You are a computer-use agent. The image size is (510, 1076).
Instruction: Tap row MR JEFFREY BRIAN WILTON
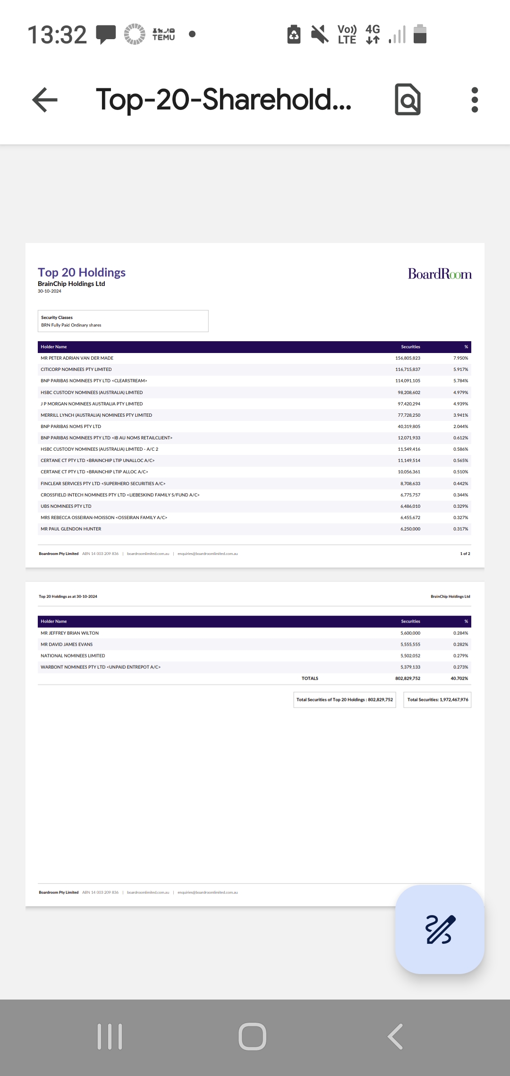pos(255,633)
